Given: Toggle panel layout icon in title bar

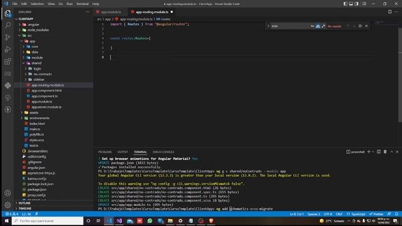Looking at the screenshot, I should (x=351, y=4).
